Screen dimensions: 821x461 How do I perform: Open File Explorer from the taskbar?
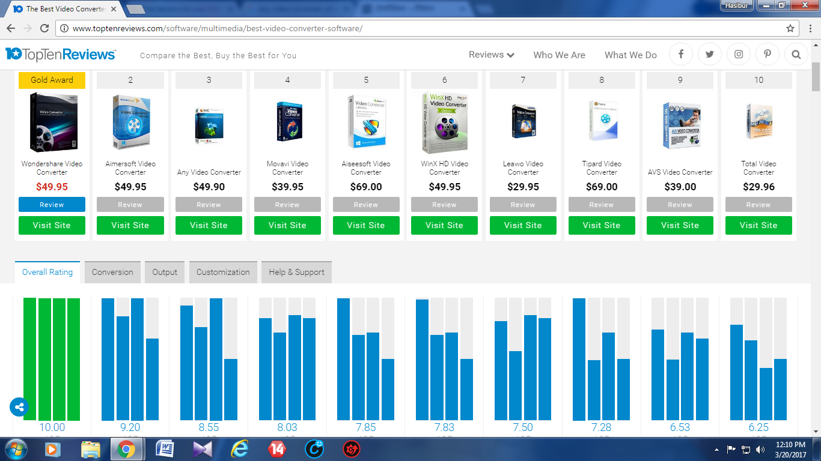coord(90,449)
